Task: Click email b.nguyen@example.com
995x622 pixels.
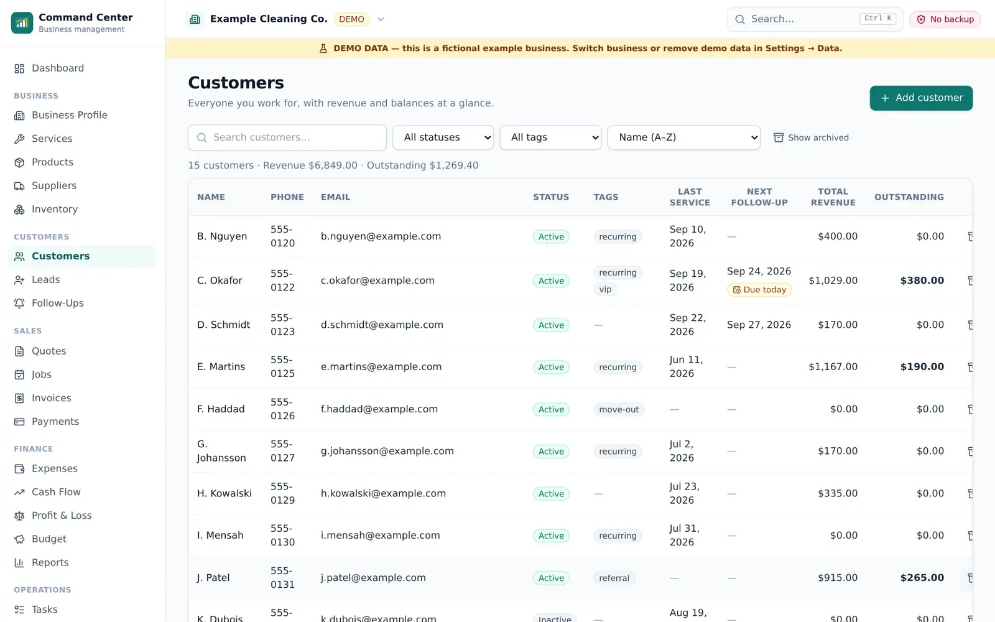Action: click(x=381, y=236)
